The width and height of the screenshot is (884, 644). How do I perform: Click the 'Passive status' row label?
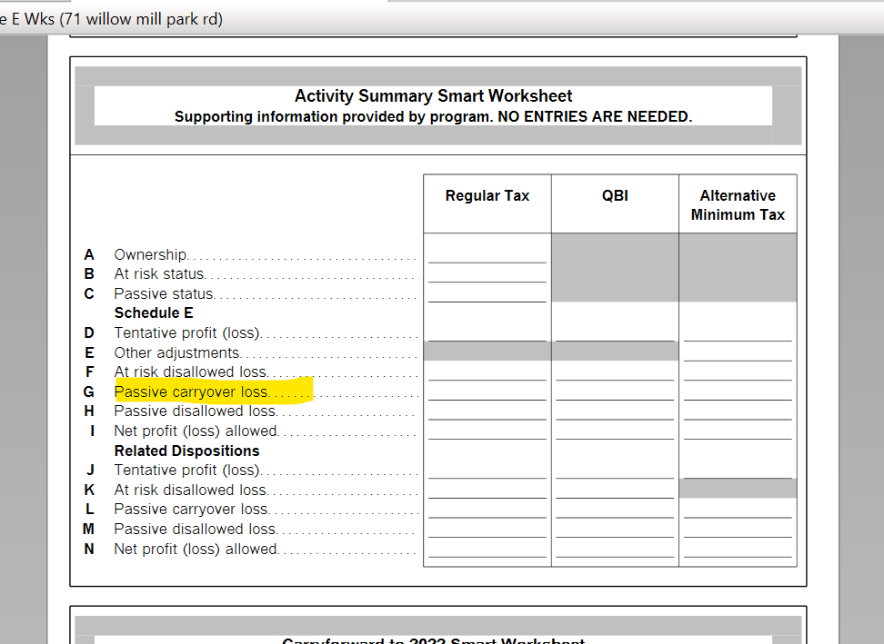[164, 293]
